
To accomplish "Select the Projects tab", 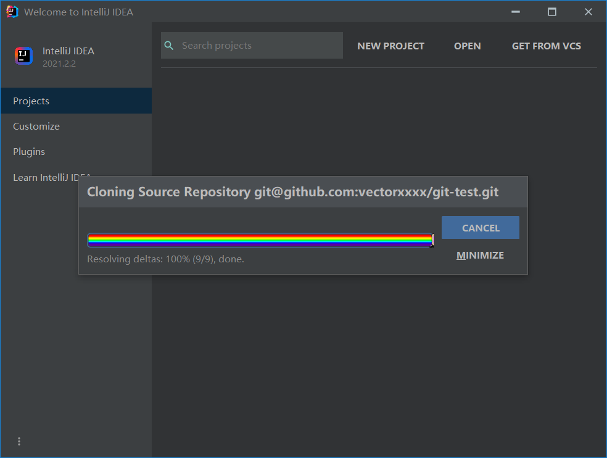I will pos(76,101).
